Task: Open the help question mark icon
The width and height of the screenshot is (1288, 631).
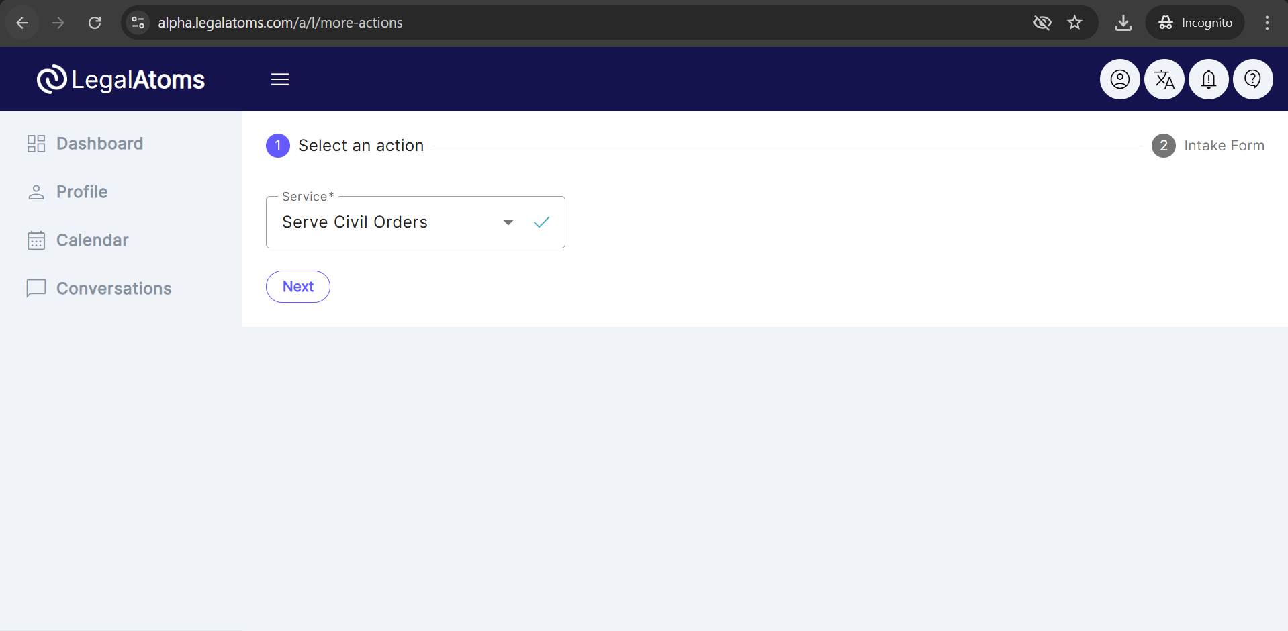Action: coord(1252,79)
